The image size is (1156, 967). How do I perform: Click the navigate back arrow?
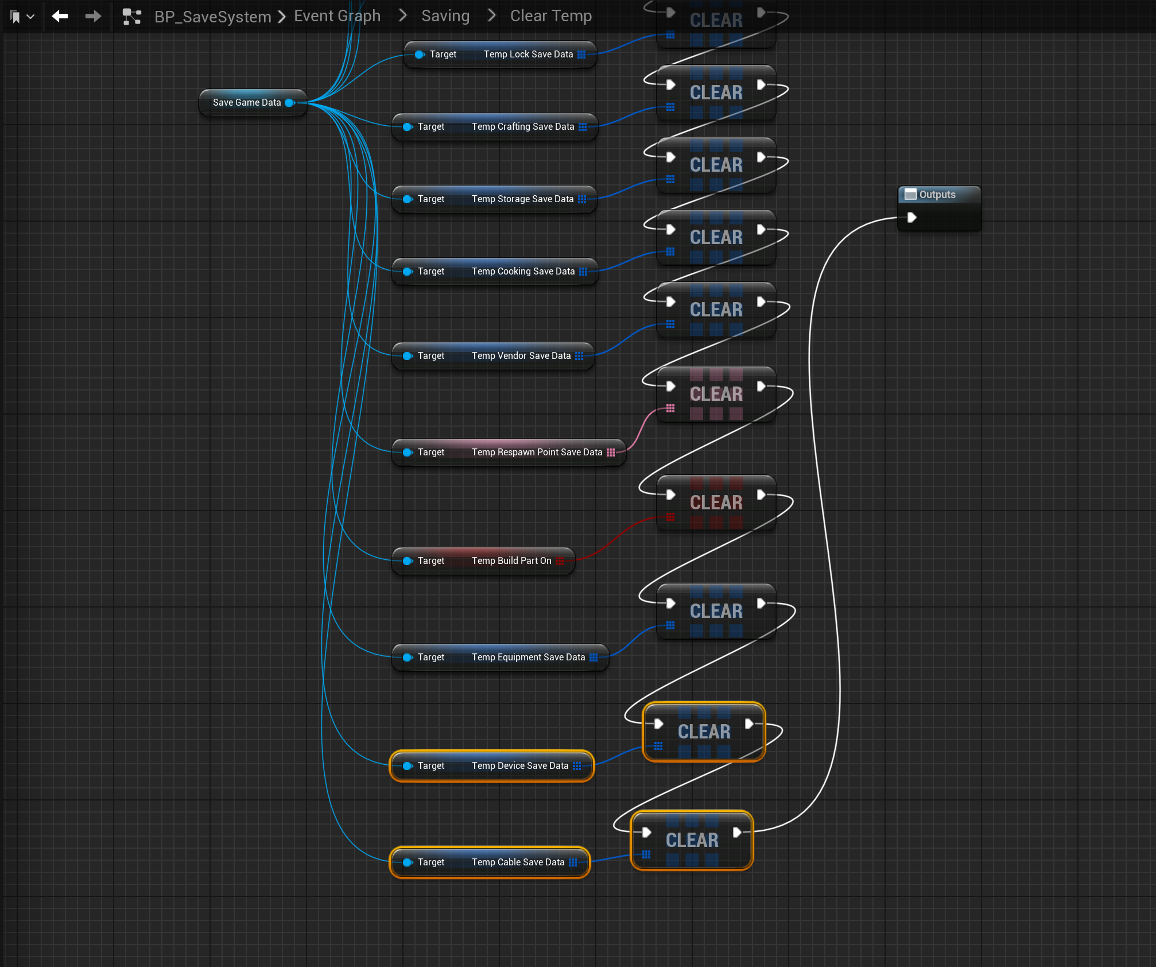pyautogui.click(x=60, y=17)
